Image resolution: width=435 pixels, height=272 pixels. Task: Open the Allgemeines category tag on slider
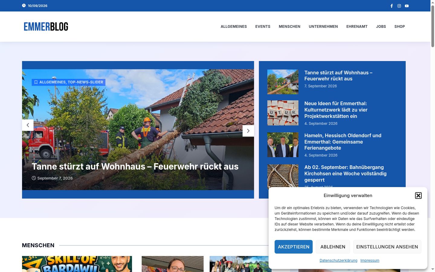coord(52,82)
